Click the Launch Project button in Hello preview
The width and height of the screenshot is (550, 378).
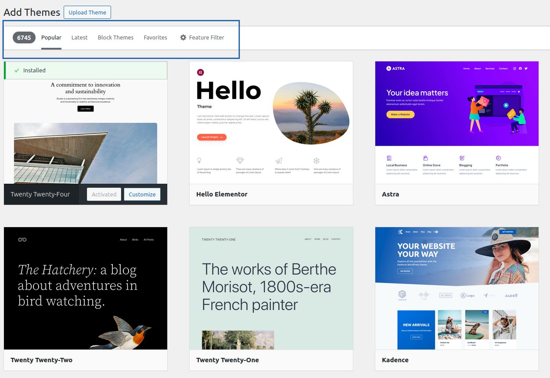[212, 137]
